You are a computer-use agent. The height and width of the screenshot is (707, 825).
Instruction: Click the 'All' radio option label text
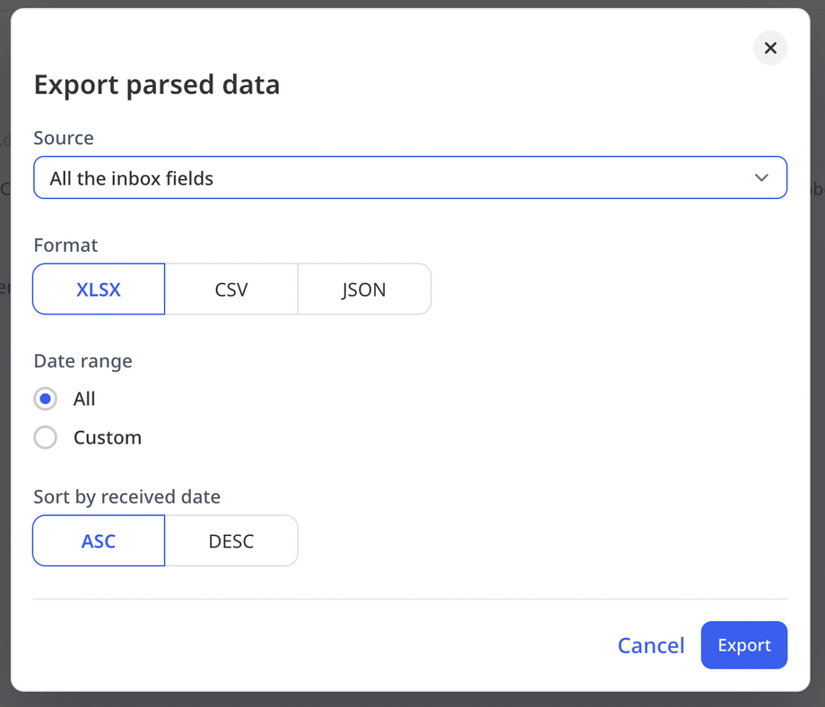click(84, 399)
